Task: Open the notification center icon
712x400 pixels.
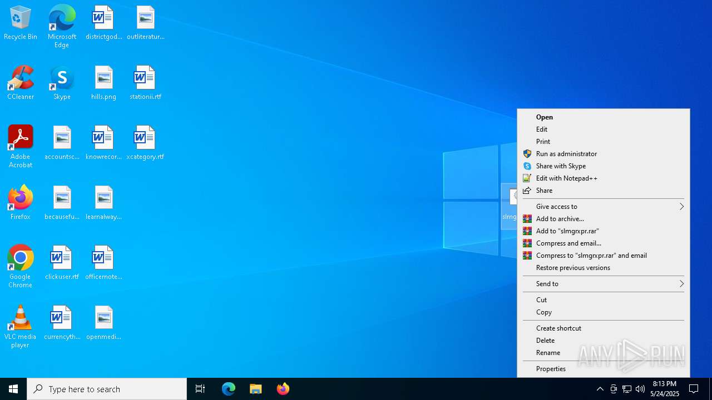Action: [x=694, y=389]
